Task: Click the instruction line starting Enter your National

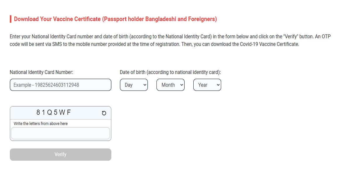Action: pyautogui.click(x=170, y=37)
